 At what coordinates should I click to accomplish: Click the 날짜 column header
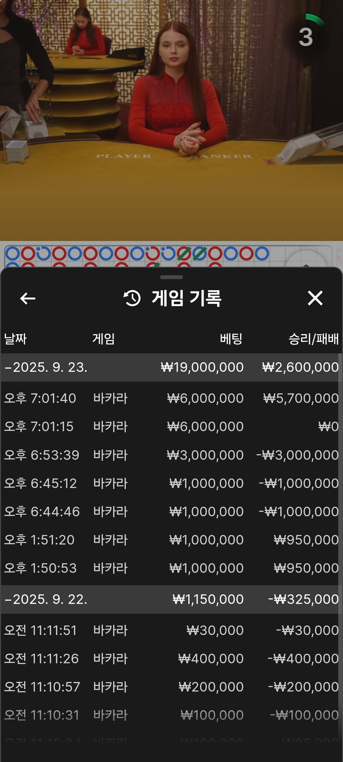coord(15,339)
